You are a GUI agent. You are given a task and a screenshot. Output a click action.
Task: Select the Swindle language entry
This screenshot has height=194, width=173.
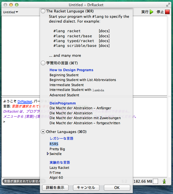pos(55,154)
